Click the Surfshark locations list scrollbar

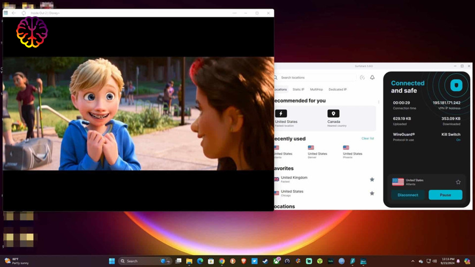(379, 102)
